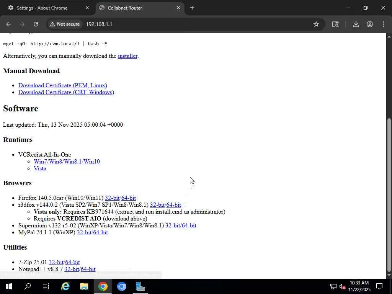Click the scrollbar down arrow

tap(389, 276)
